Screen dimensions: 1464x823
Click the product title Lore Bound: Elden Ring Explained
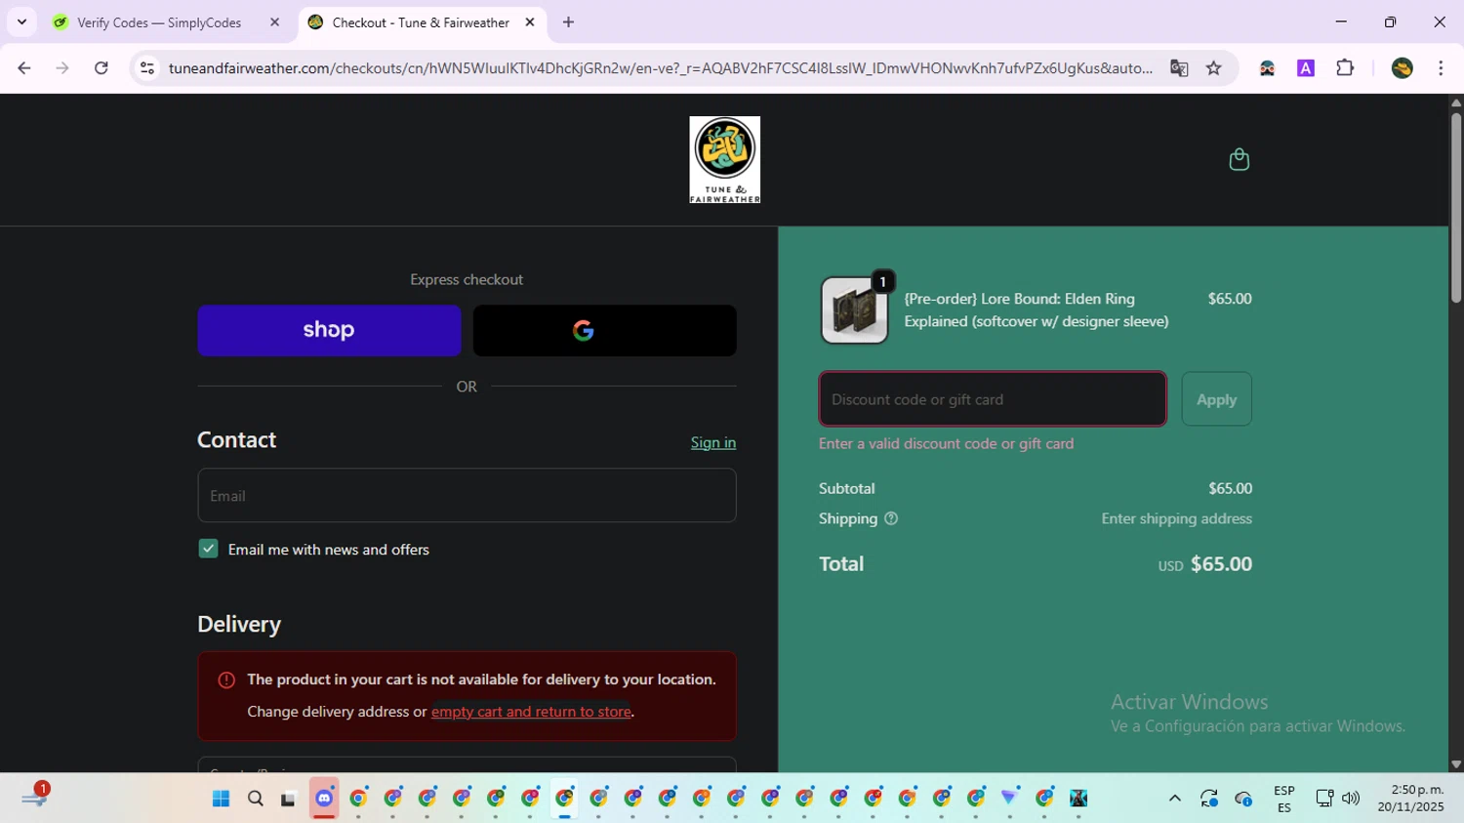tap(1036, 310)
